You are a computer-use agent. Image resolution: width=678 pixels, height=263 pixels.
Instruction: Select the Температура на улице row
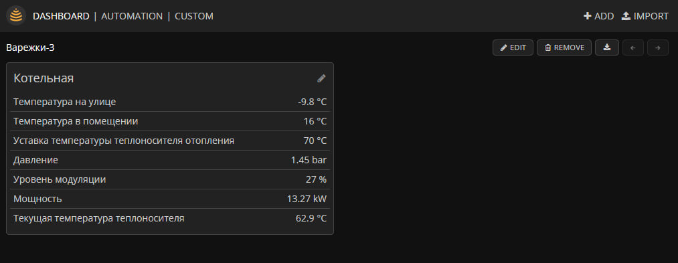[170, 102]
